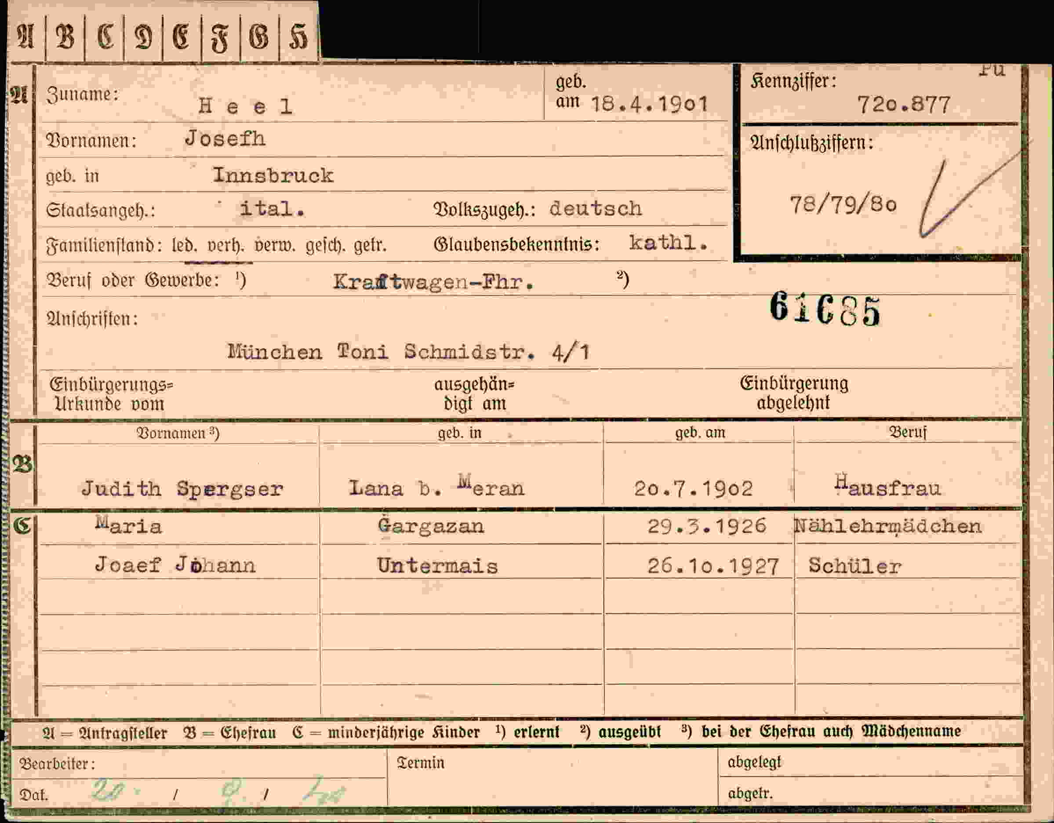The image size is (1054, 823).
Task: Click the handwritten date beside 'Dat.'
Action: [x=218, y=792]
